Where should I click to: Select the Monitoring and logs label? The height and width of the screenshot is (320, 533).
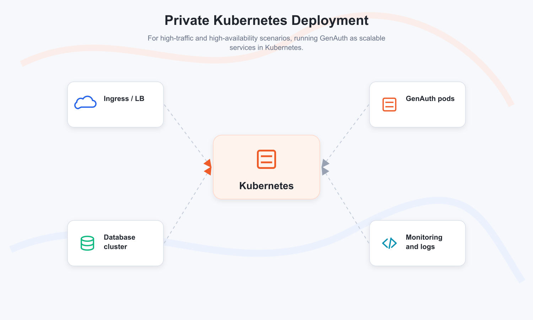click(424, 242)
